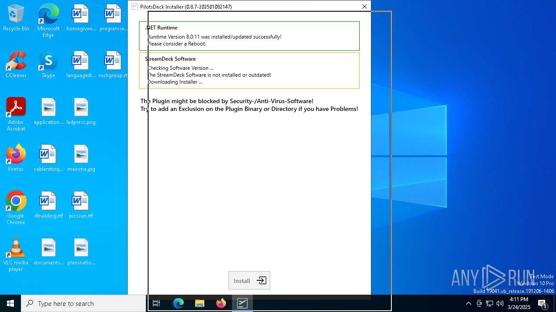
Task: Close the PilotsDeck Installer window
Action: pyautogui.click(x=364, y=6)
